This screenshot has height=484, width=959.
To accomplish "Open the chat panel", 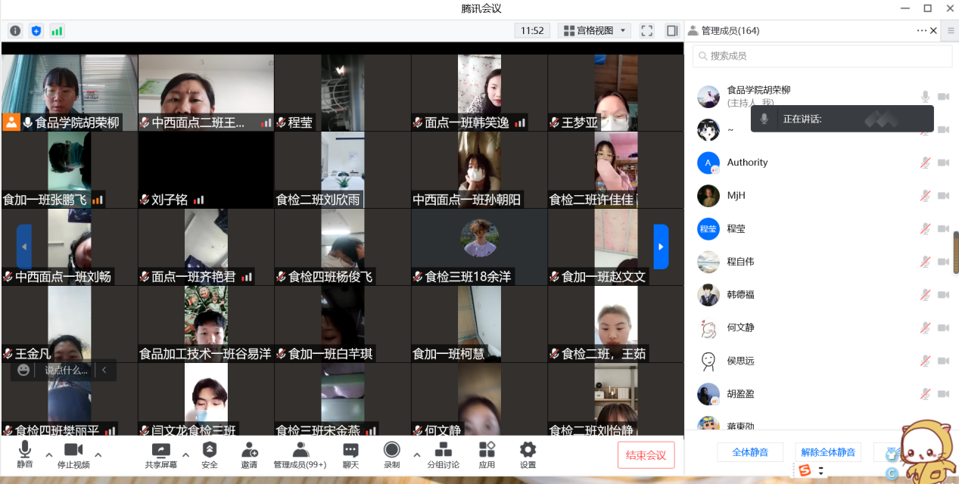I will (x=350, y=451).
